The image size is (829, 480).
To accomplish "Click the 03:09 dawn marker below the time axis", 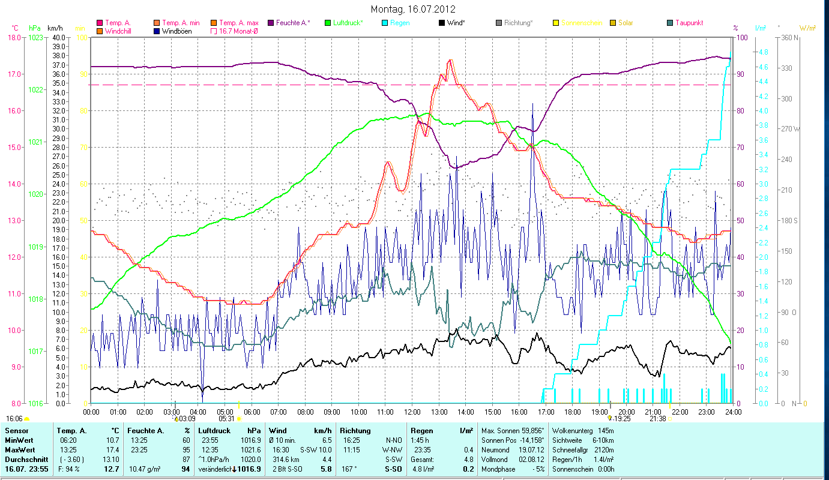I will pos(176,418).
